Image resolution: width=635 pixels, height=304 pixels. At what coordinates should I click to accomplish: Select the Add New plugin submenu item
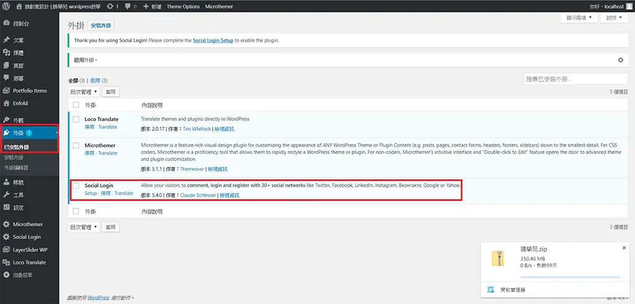point(14,158)
